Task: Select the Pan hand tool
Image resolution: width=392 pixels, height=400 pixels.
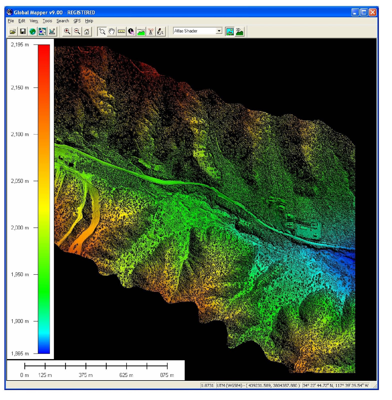Action: click(112, 31)
